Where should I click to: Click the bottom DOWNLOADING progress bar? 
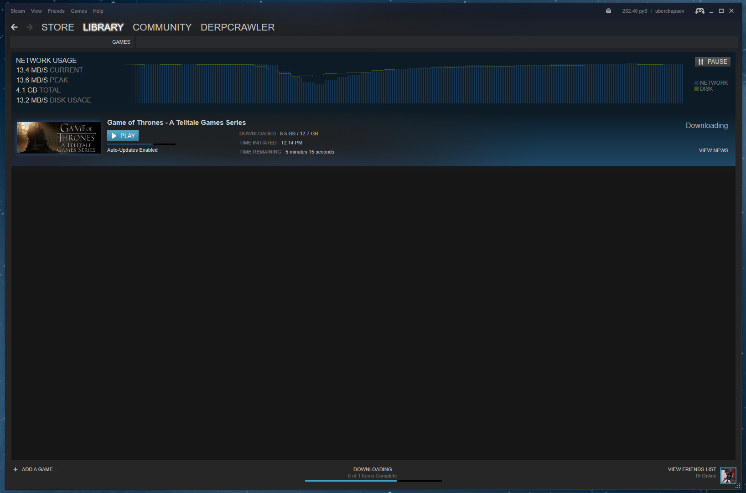(x=373, y=481)
